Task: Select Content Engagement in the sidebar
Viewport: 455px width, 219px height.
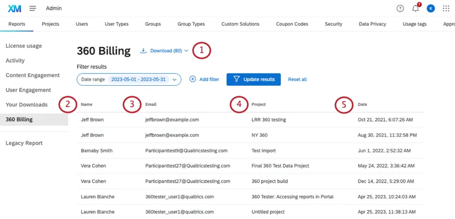Action: pyautogui.click(x=33, y=75)
